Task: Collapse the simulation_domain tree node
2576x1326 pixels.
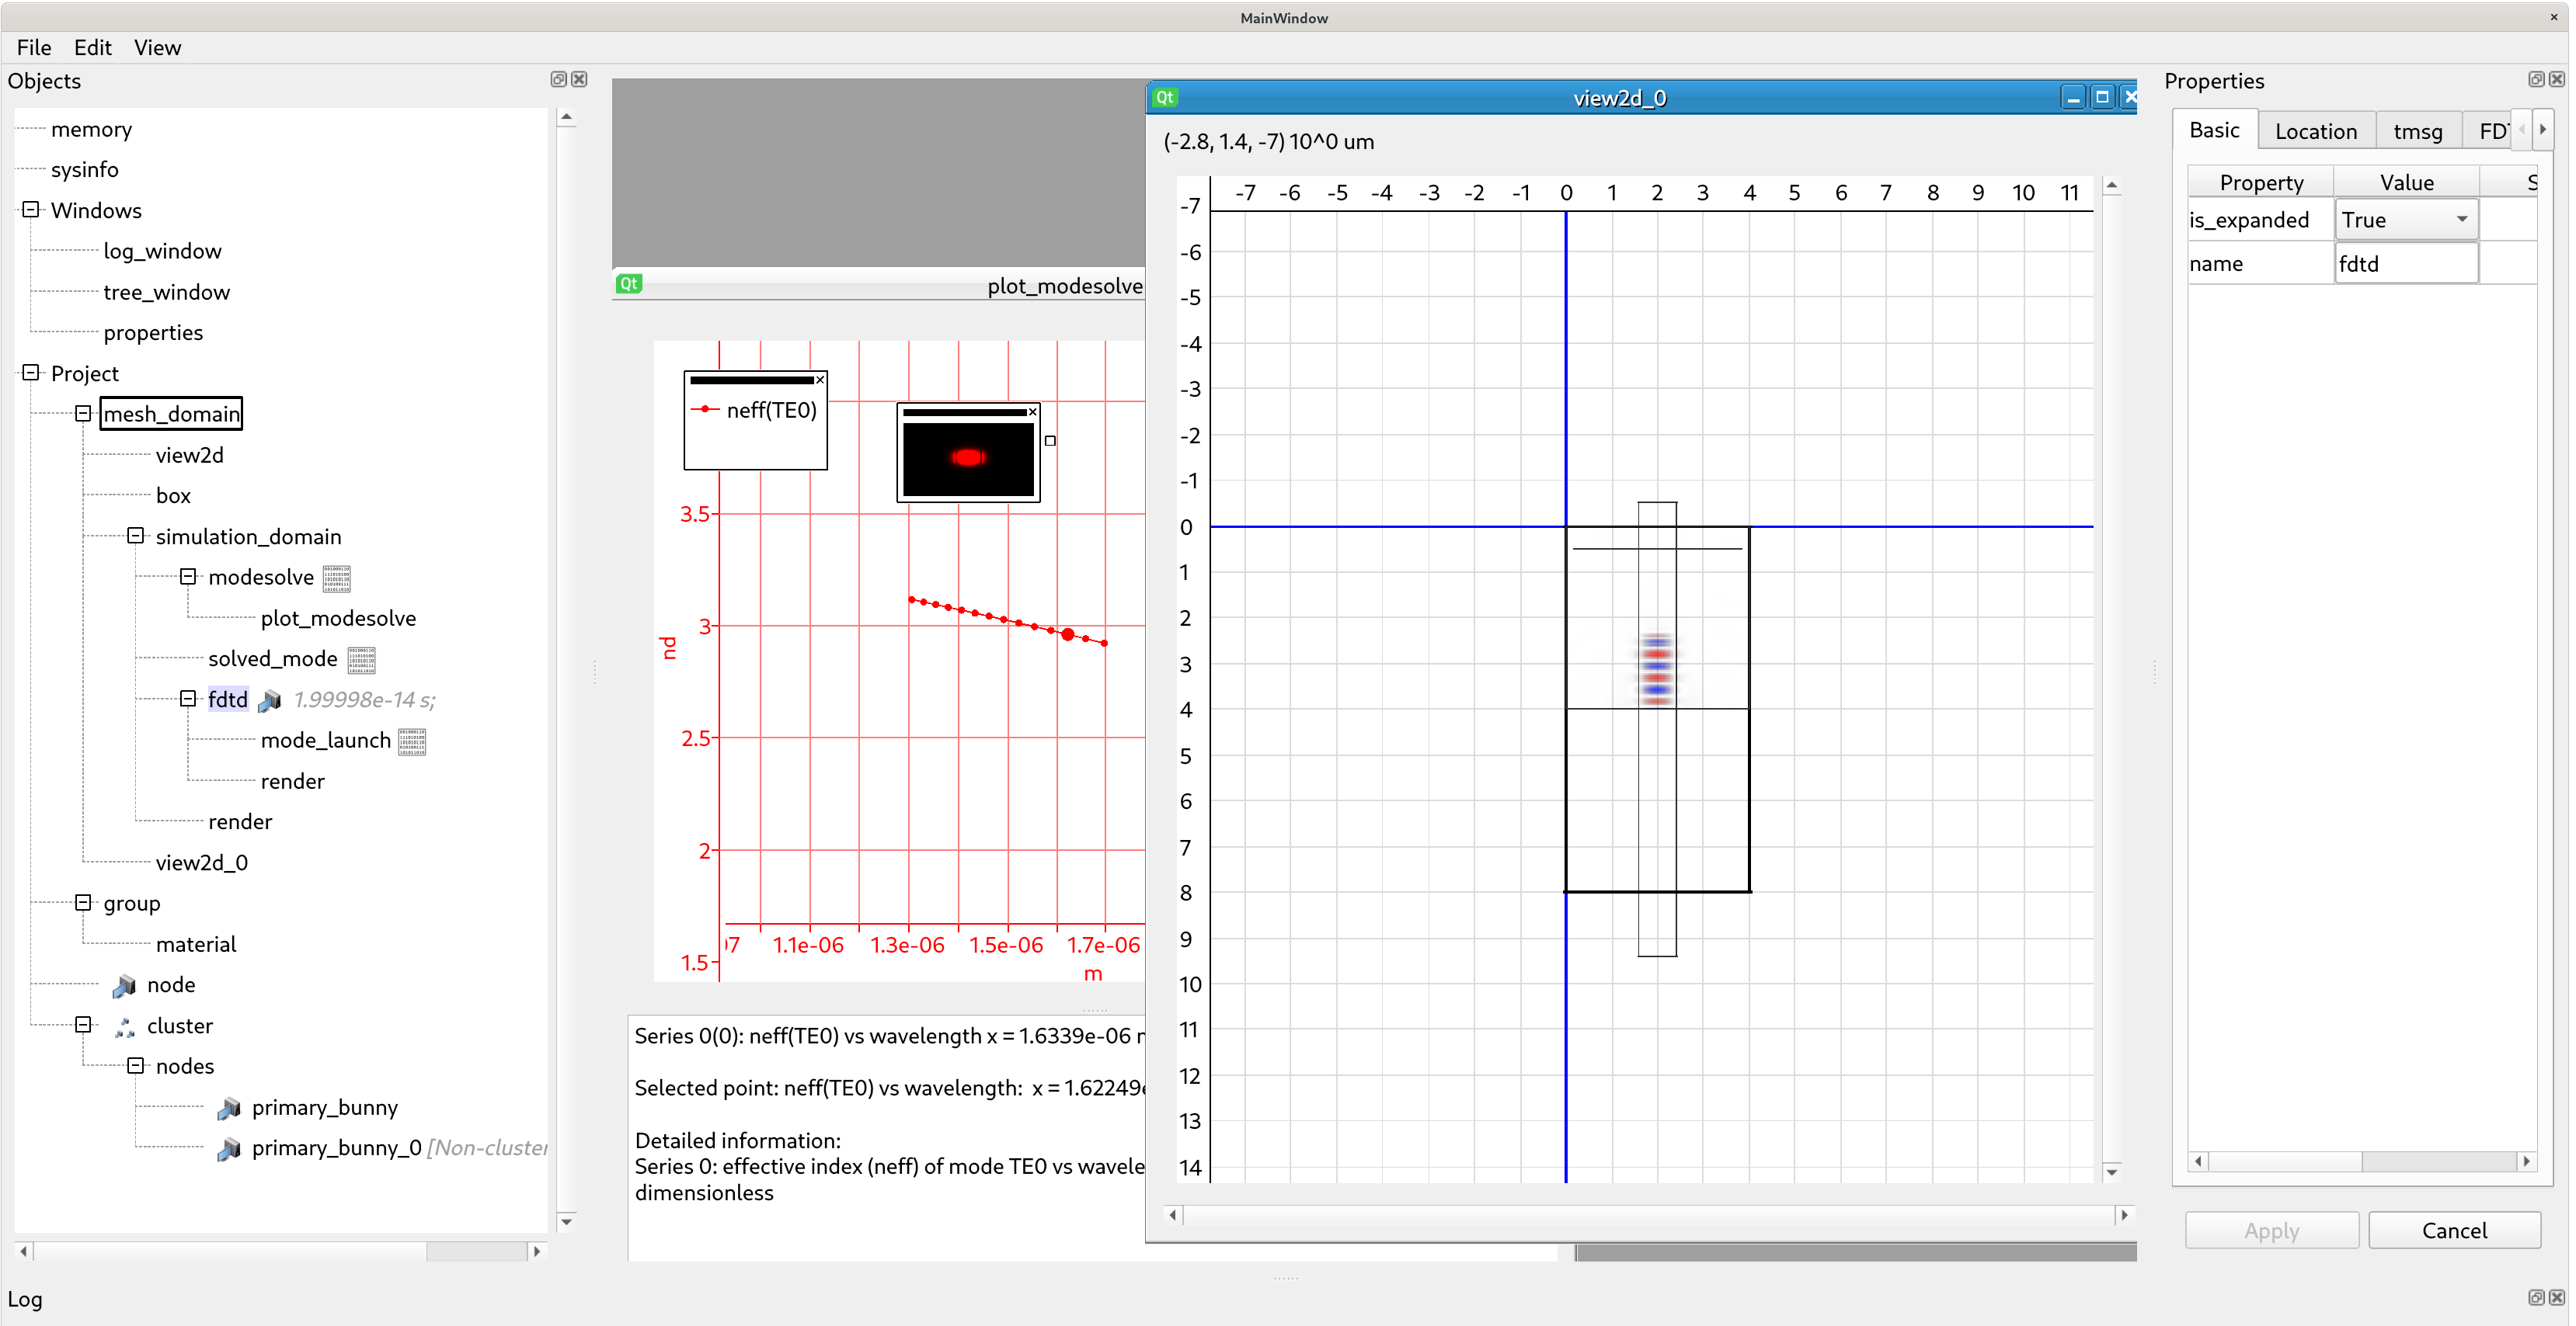Action: 136,536
